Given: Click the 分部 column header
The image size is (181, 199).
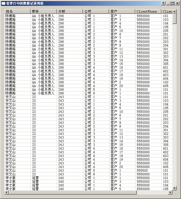Looking at the screenshot, I should tap(70, 11).
